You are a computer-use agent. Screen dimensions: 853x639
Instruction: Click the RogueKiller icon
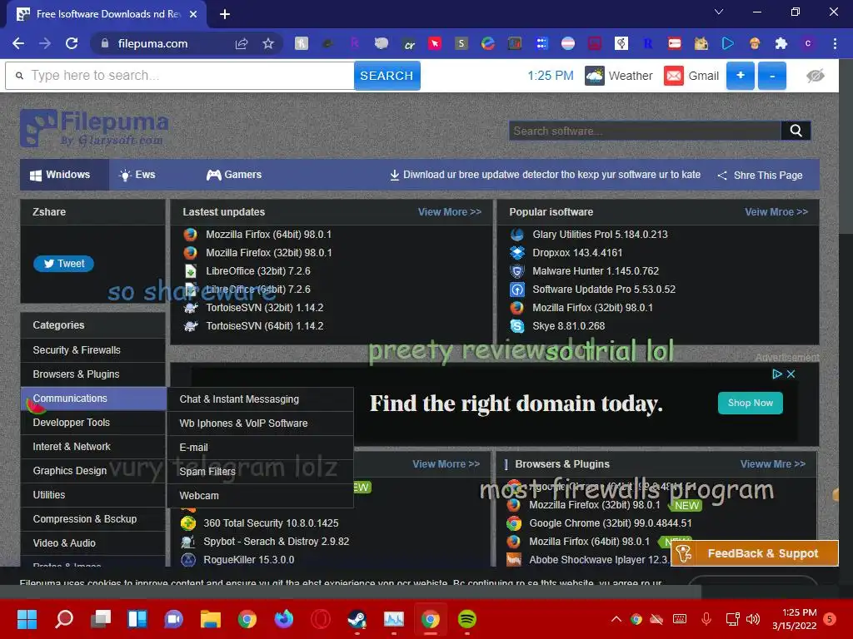188,560
